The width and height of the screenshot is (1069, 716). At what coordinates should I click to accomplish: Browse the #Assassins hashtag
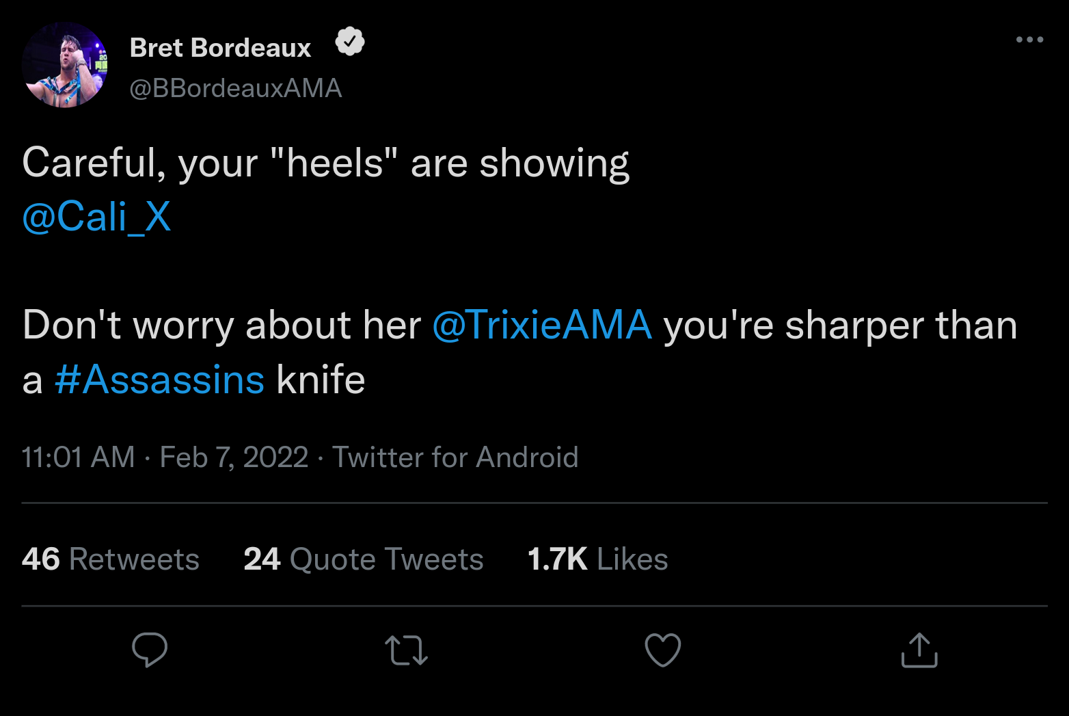(x=159, y=380)
